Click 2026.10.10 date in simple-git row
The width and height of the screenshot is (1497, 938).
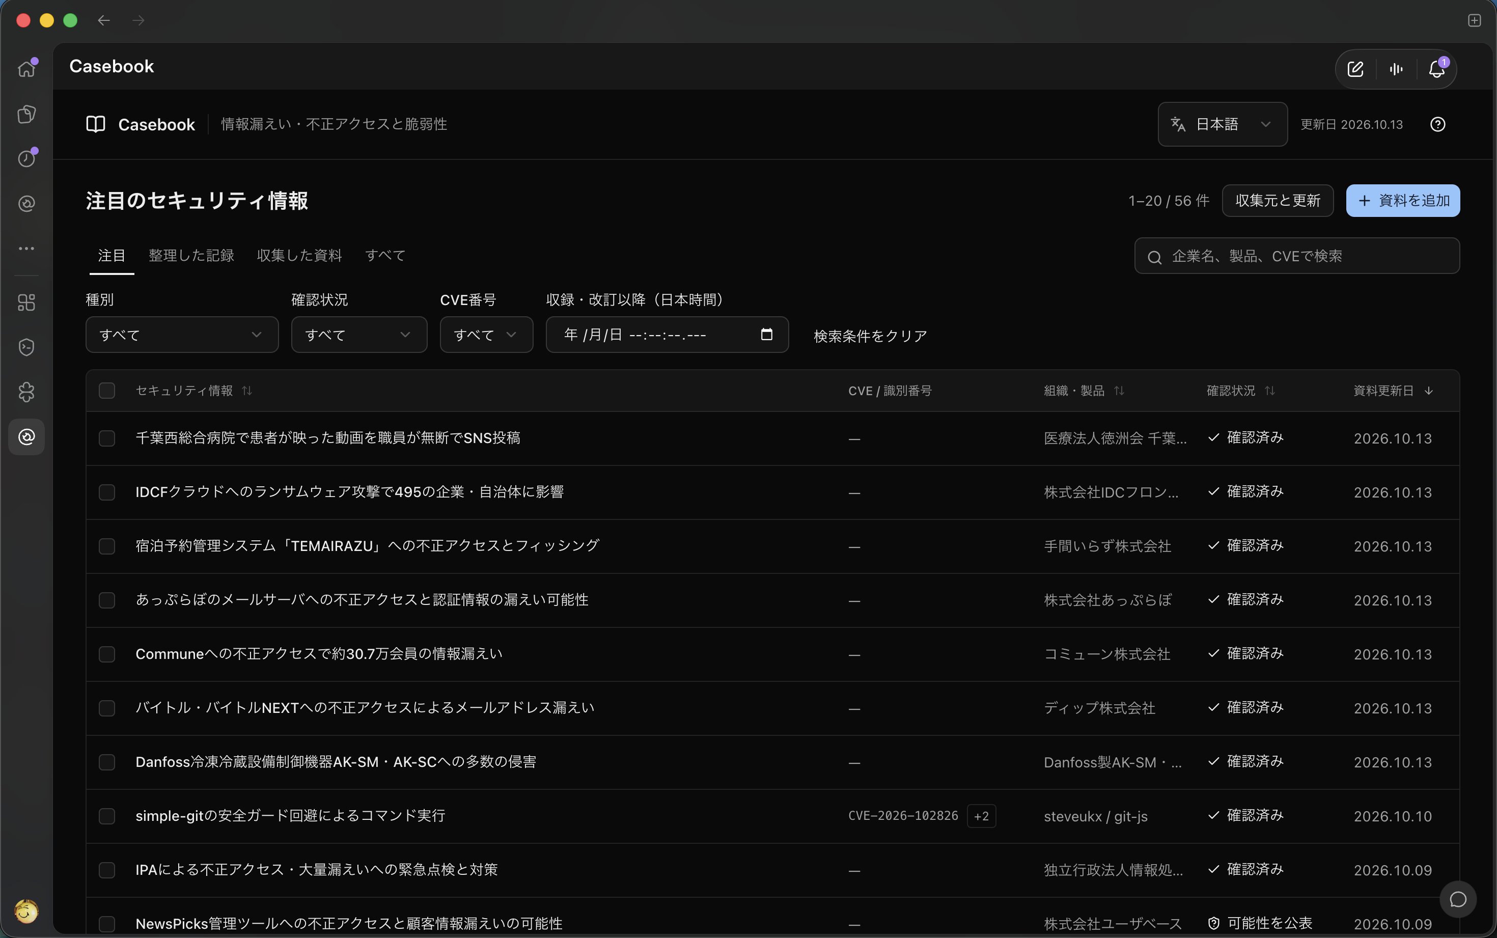click(x=1393, y=816)
